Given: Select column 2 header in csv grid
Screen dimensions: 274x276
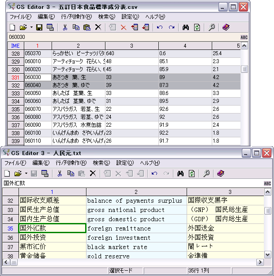Looking at the screenshot, I should pos(79,46).
